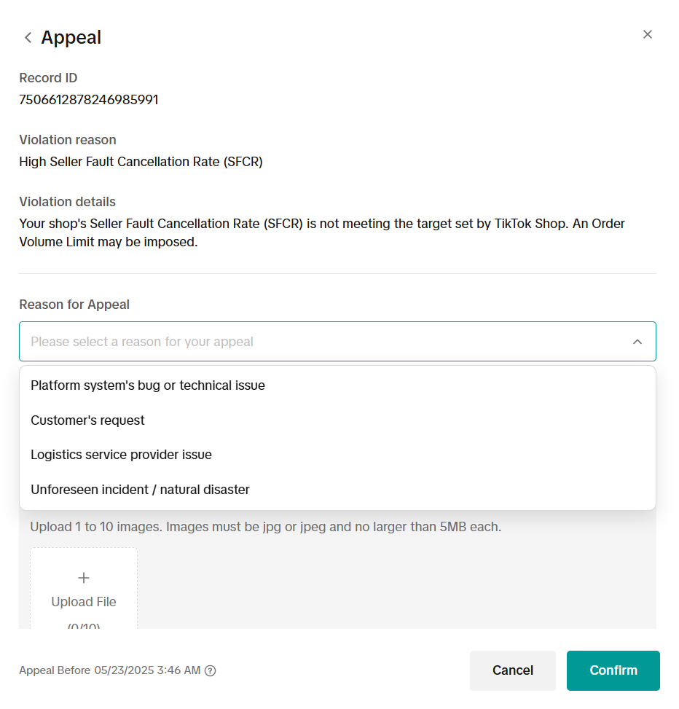The image size is (679, 709).
Task: Click the plus icon in upload box
Action: [x=84, y=578]
